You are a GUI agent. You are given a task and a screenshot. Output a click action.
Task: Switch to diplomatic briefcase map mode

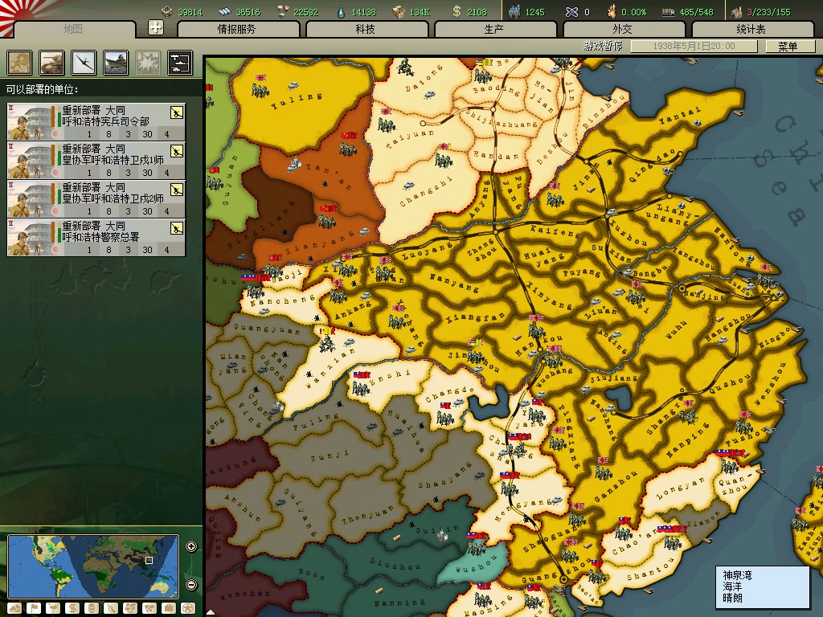(x=169, y=608)
